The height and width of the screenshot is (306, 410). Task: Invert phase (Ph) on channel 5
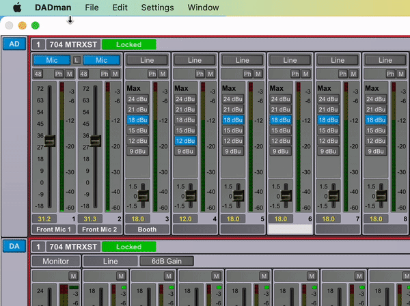point(247,74)
